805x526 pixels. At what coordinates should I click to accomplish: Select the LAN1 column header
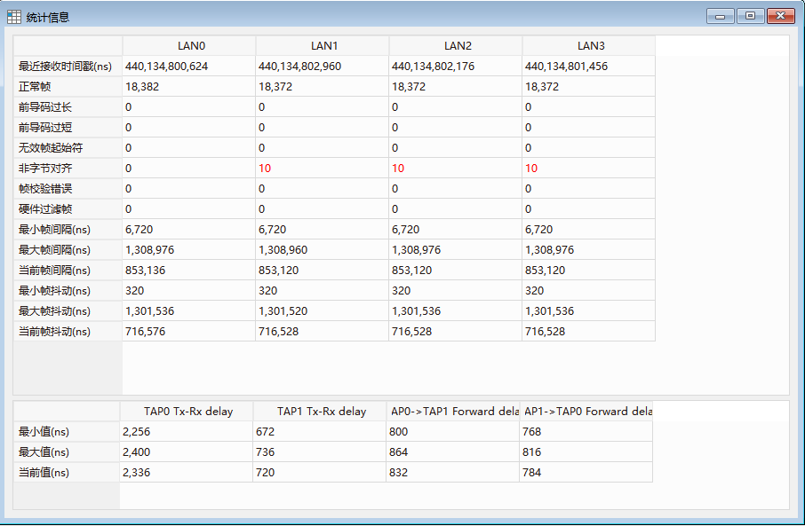pyautogui.click(x=323, y=45)
